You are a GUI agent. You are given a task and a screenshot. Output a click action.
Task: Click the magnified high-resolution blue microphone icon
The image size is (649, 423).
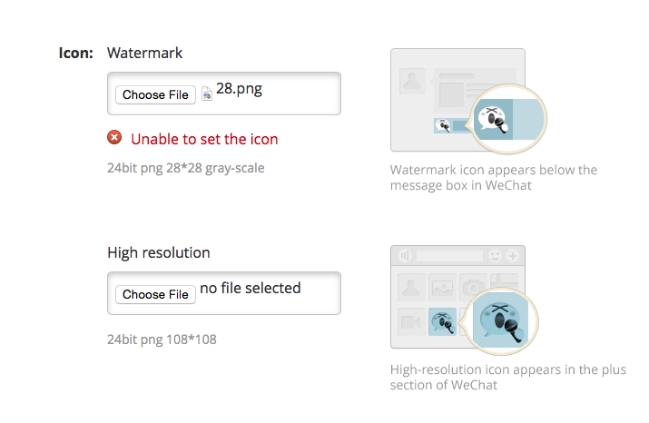coord(502,320)
